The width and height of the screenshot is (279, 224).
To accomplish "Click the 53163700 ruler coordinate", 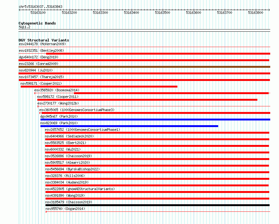I will click(x=224, y=13).
